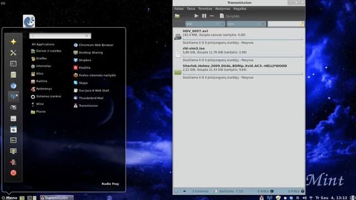The width and height of the screenshot is (356, 200).
Task: Click download speed arrow icon in status bar
Action: (272, 191)
